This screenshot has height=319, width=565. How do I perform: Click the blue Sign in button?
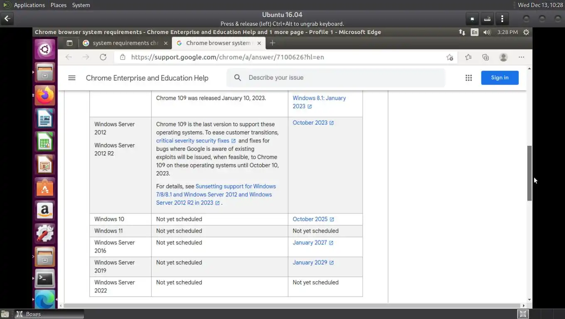pos(499,78)
